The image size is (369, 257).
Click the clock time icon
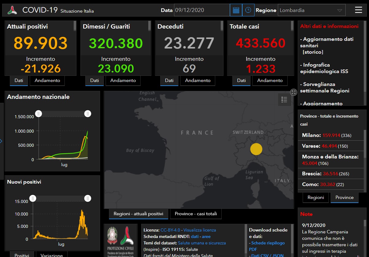coord(248,10)
